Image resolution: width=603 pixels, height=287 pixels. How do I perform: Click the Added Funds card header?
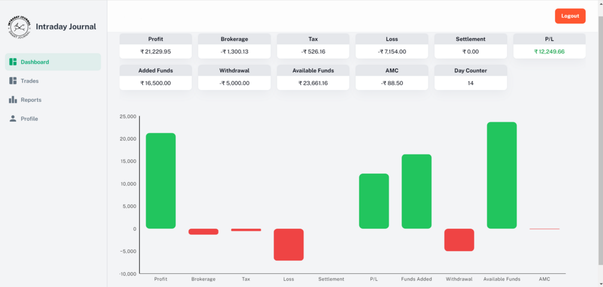(x=155, y=70)
